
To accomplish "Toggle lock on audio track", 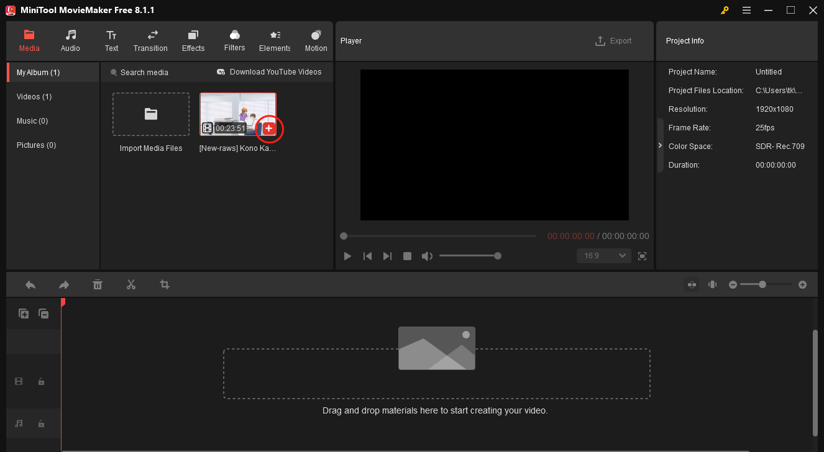I will click(x=41, y=423).
